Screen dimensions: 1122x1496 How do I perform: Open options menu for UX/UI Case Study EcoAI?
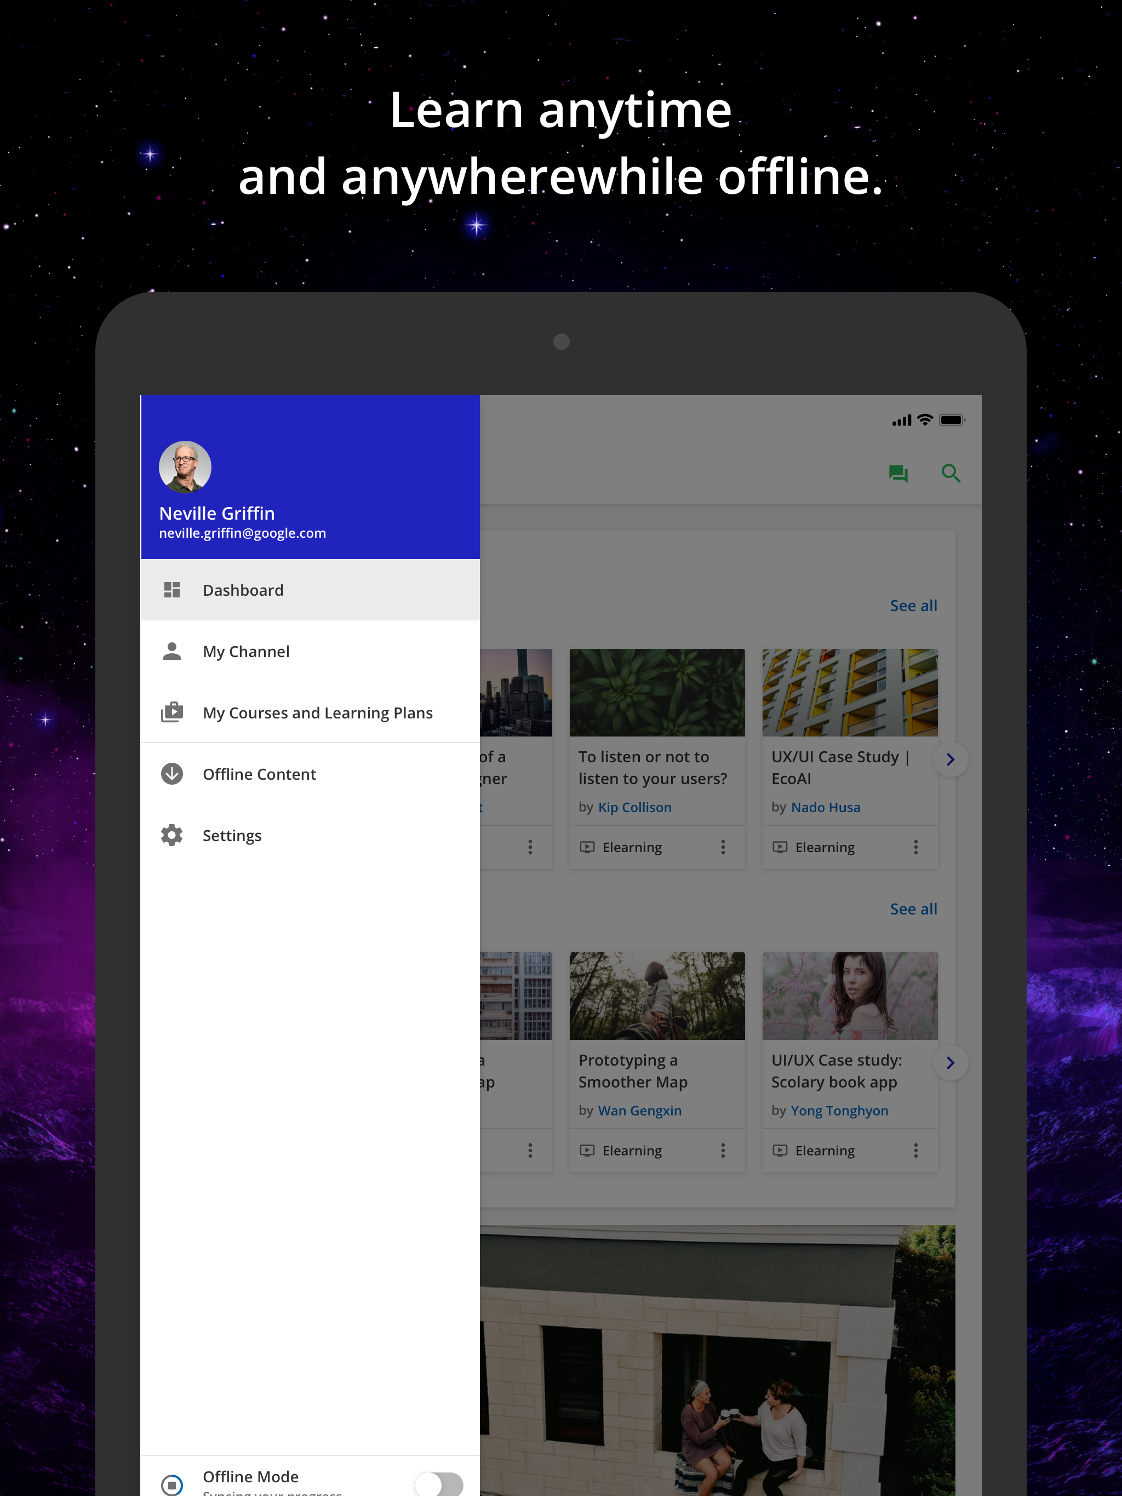click(915, 848)
